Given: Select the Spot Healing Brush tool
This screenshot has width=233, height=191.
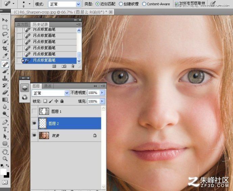Looking at the screenshot, I should (5, 64).
